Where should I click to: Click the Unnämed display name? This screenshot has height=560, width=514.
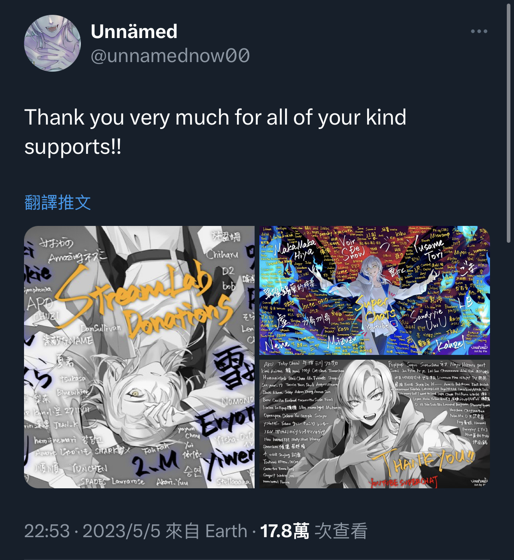coord(134,31)
